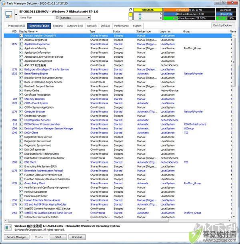
Task: Click the Bluetooth Support Service icon
Action: tap(21, 86)
